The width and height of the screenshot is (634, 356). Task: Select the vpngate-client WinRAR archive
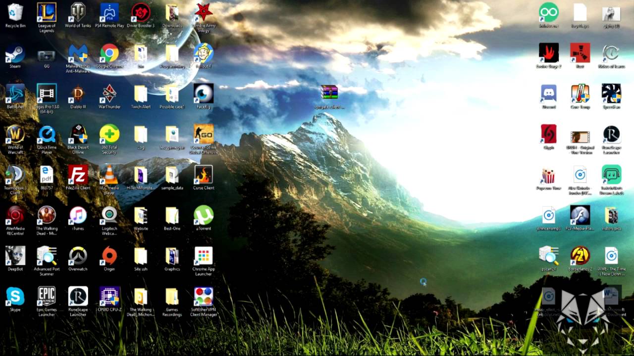[x=329, y=93]
